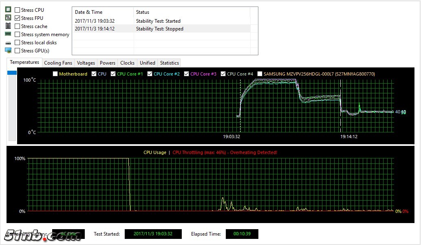Click the CPU chip icon beside Stress CPU
The image size is (421, 245).
point(8,10)
